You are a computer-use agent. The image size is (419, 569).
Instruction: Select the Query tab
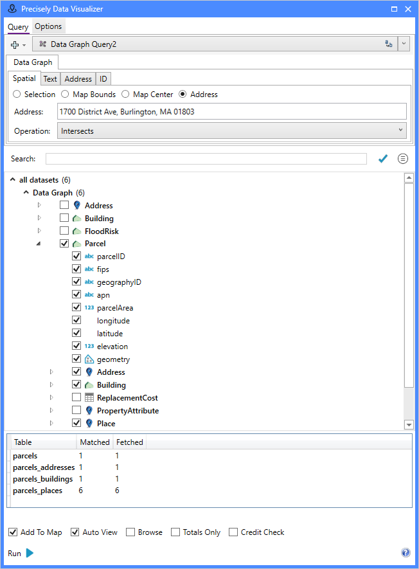pos(18,27)
